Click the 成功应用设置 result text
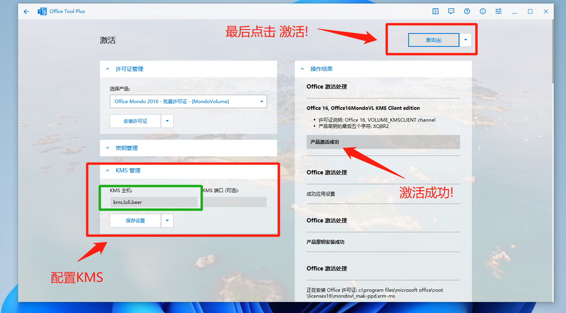The width and height of the screenshot is (566, 313). pos(321,194)
